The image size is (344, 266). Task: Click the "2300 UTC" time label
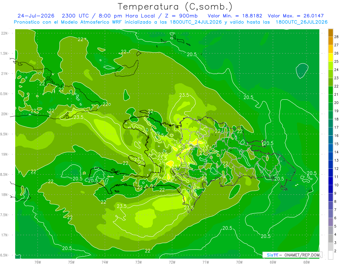point(75,16)
